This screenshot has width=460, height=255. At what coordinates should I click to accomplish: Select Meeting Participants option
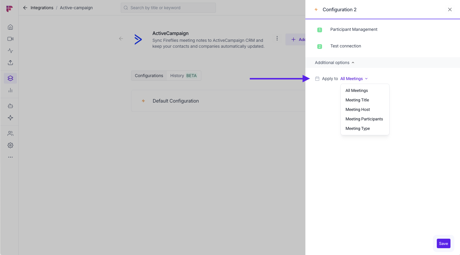coord(364,119)
